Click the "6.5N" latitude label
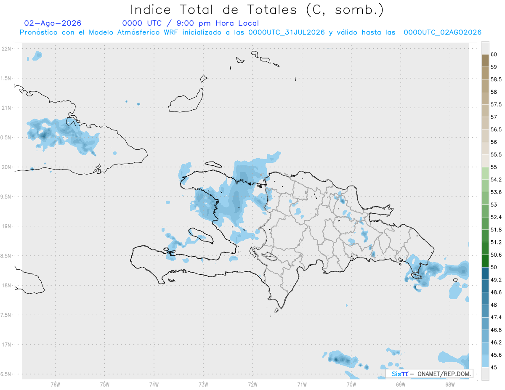This screenshot has height=390, width=505. (x=6, y=374)
